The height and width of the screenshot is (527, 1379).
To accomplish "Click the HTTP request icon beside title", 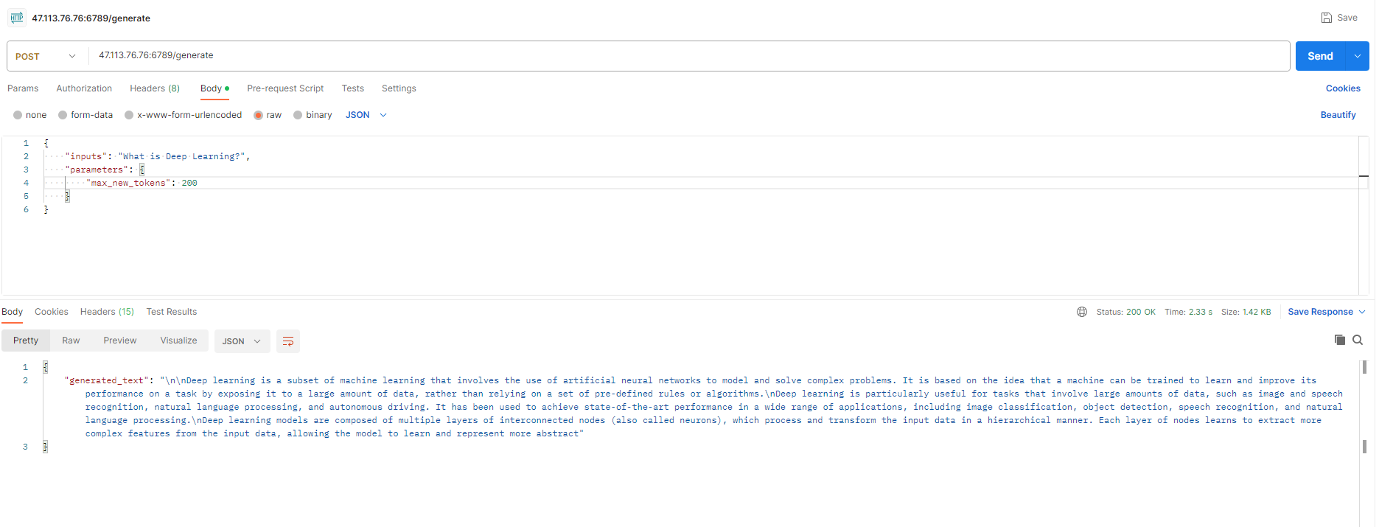I will click(x=17, y=18).
